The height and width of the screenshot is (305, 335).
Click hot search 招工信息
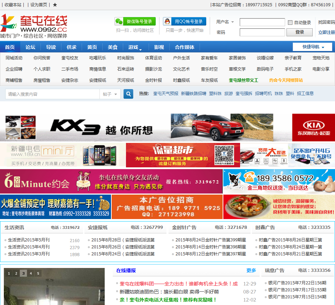pyautogui.click(x=305, y=94)
